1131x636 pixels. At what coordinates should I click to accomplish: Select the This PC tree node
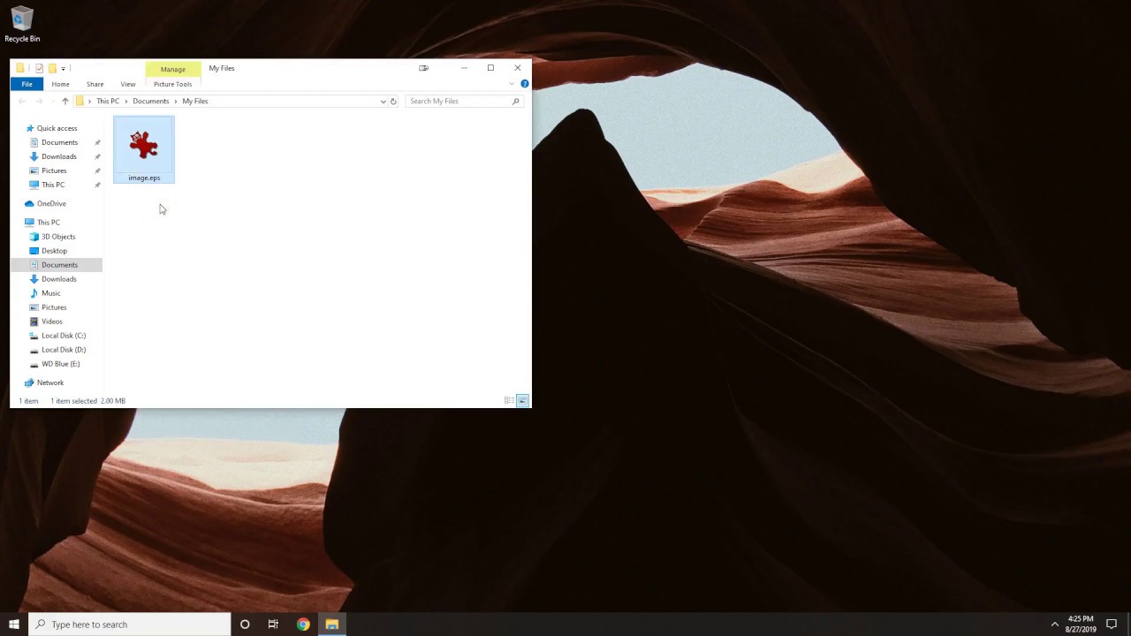(49, 223)
